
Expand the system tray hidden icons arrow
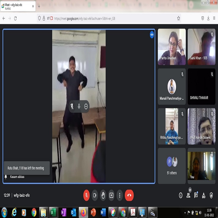tap(185, 212)
